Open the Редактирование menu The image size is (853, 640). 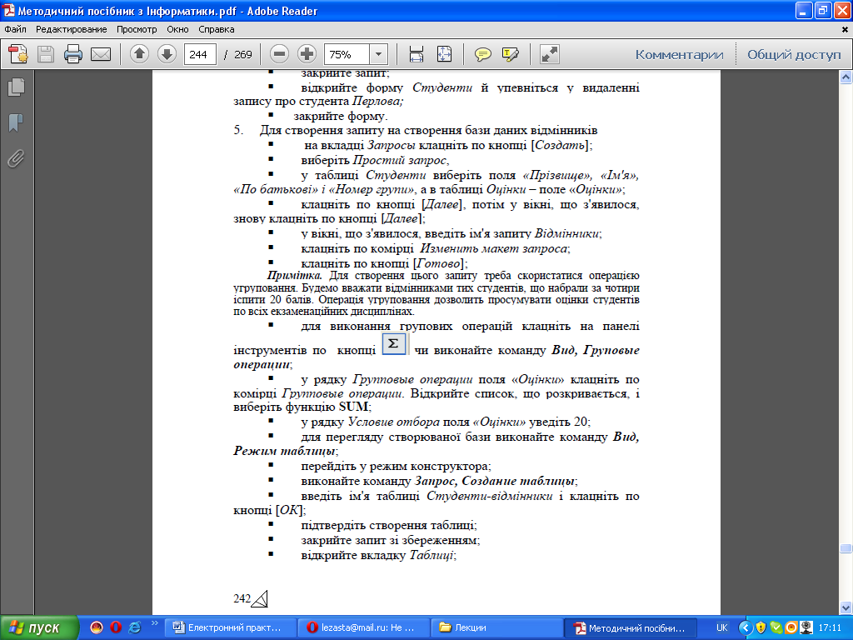(x=72, y=29)
